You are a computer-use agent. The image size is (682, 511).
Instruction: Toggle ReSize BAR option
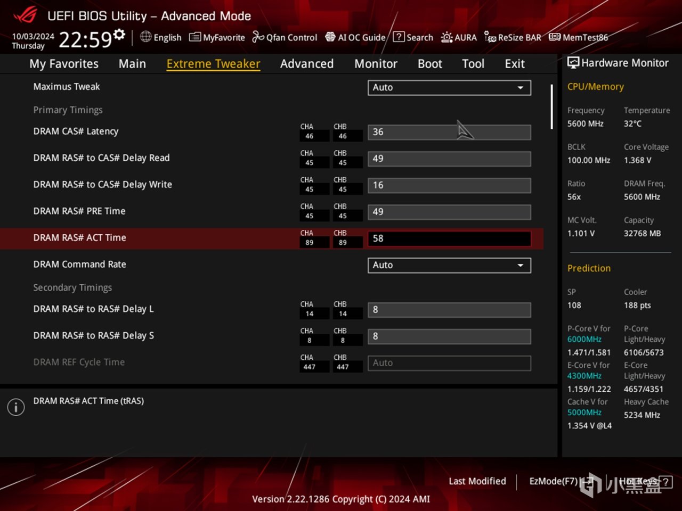(x=519, y=37)
